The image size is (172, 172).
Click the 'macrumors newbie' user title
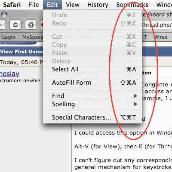click(x=20, y=80)
